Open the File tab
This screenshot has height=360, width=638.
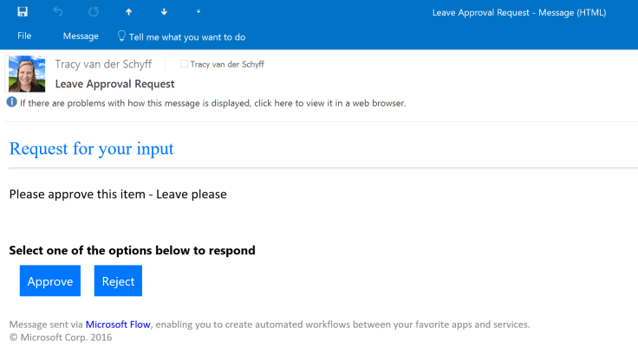[24, 37]
